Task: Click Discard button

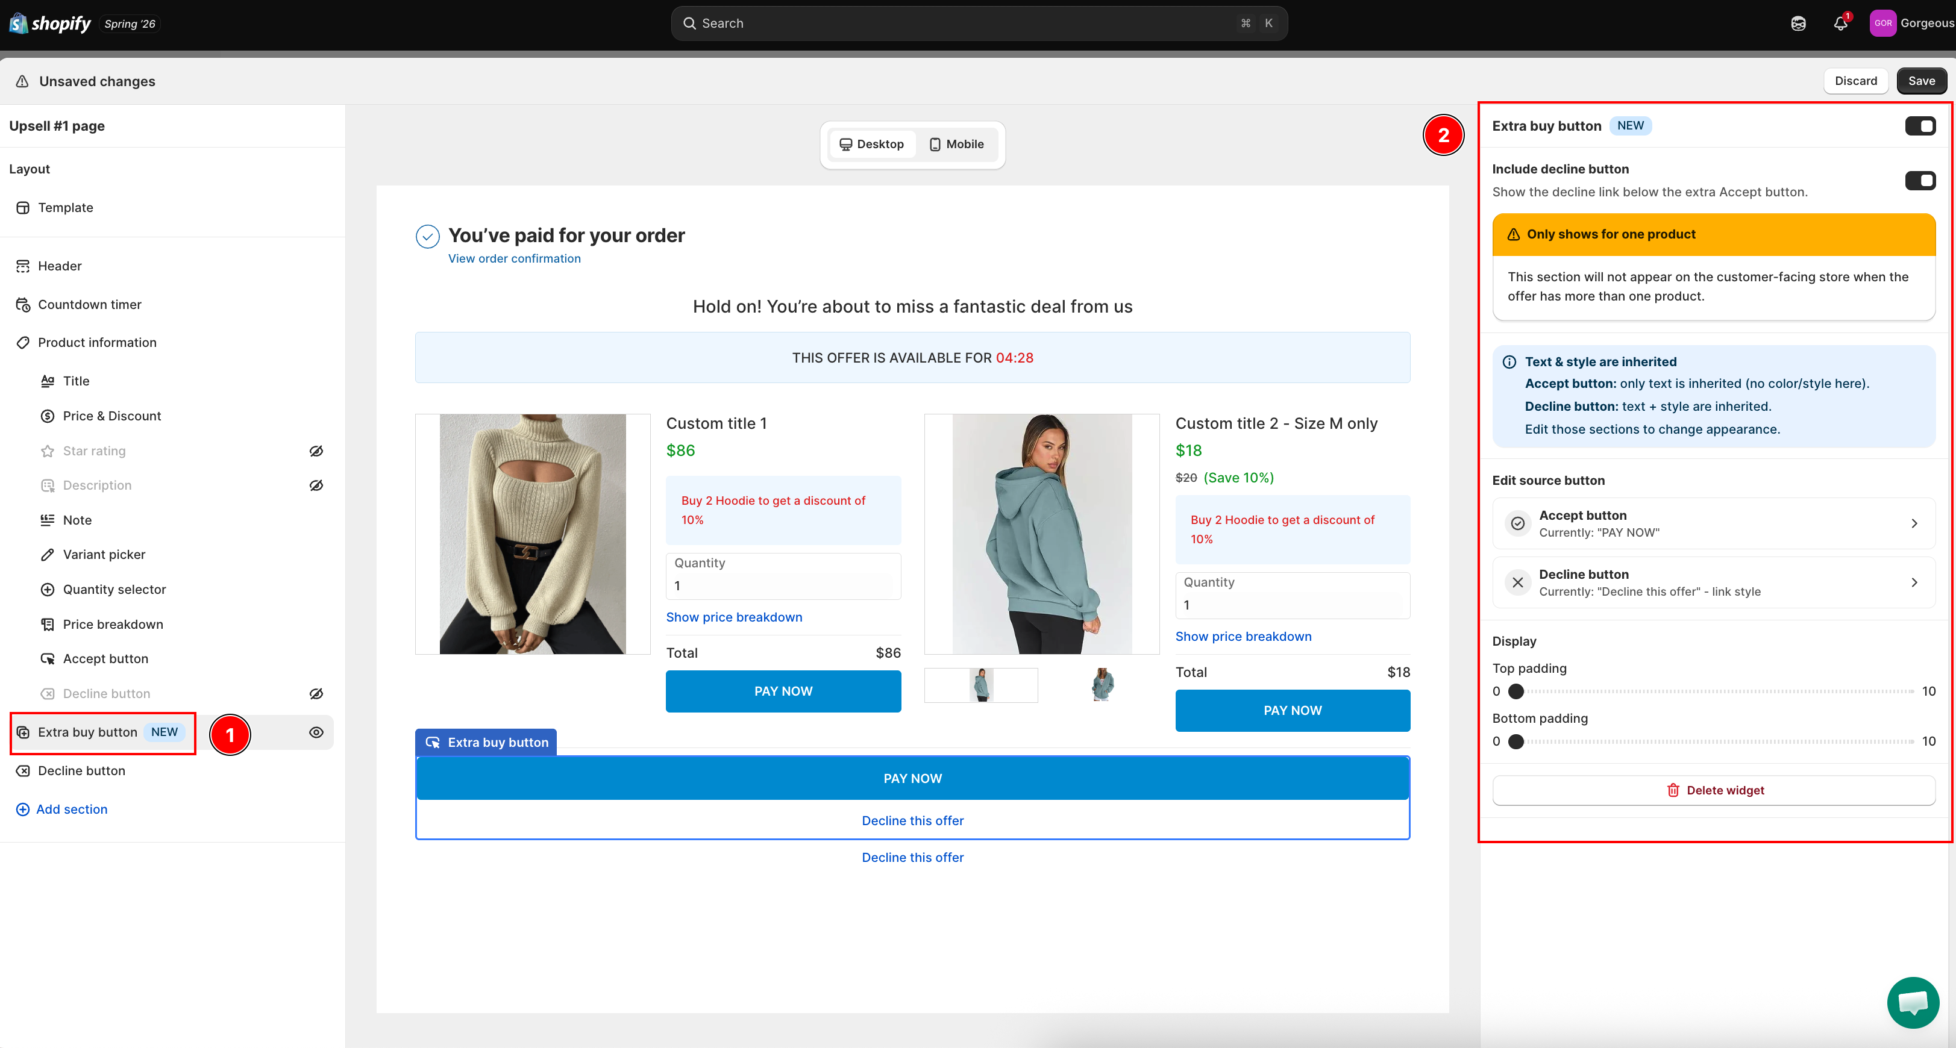Action: [1855, 81]
